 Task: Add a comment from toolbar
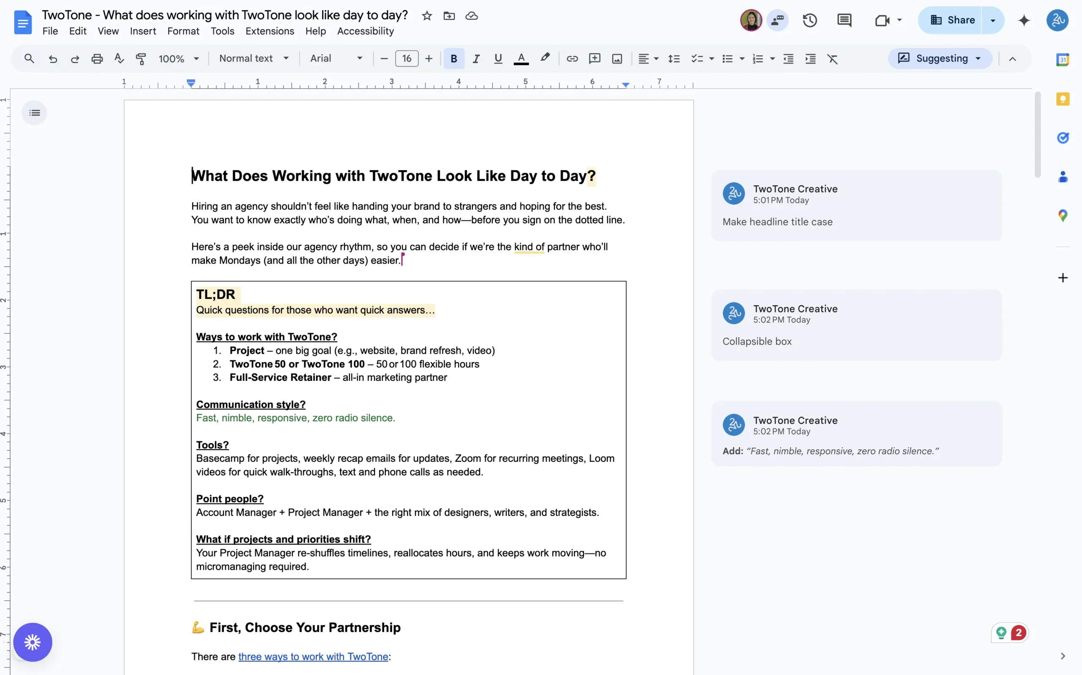coord(594,59)
